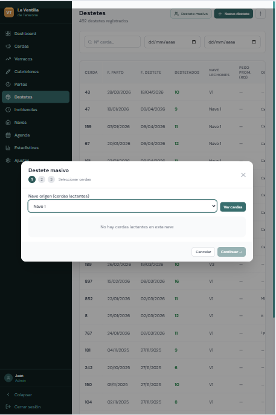
Task: Click the alert icon beside Incidencias
Action: (8, 109)
